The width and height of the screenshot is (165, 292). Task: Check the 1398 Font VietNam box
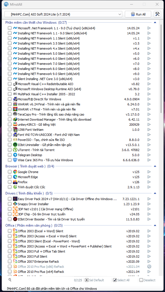pyautogui.click(x=10, y=130)
